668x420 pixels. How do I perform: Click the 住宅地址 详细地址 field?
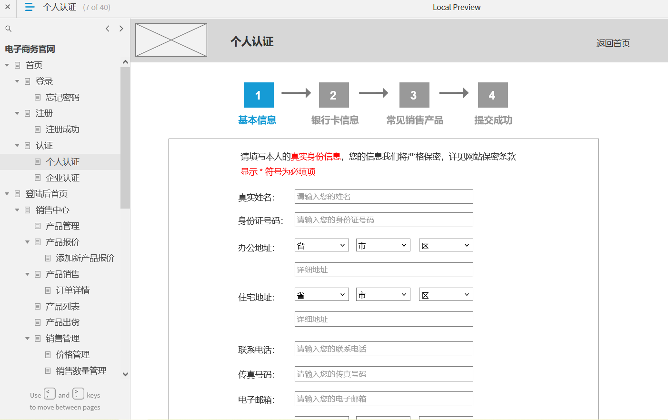click(x=384, y=319)
